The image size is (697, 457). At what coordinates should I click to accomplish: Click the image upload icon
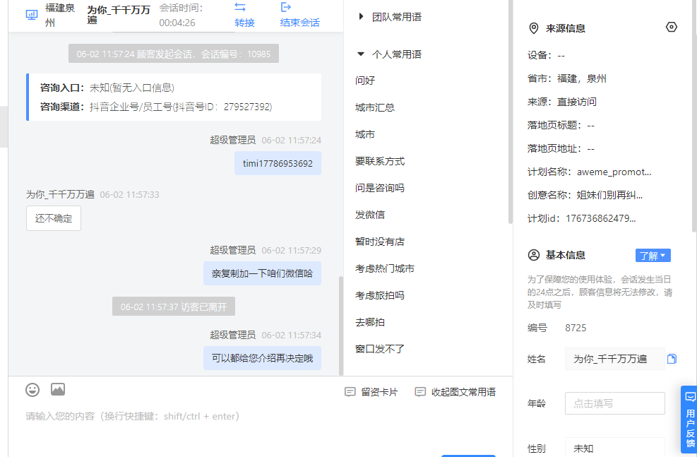[58, 389]
